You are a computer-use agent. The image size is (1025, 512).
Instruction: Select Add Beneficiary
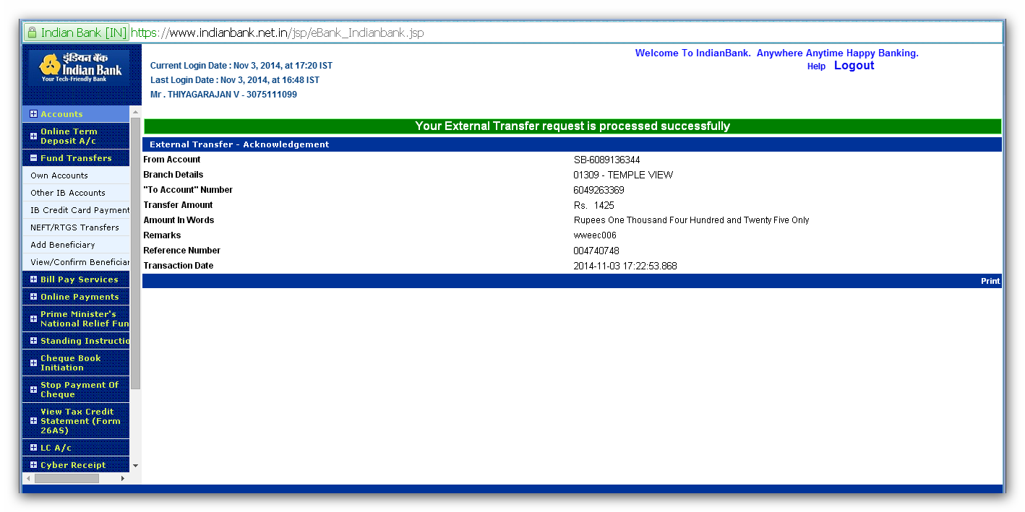(x=63, y=245)
